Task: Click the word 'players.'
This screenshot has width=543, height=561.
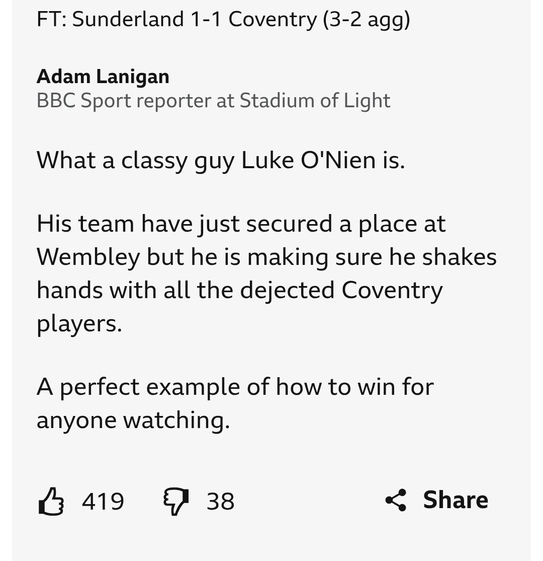Action: pyautogui.click(x=79, y=323)
